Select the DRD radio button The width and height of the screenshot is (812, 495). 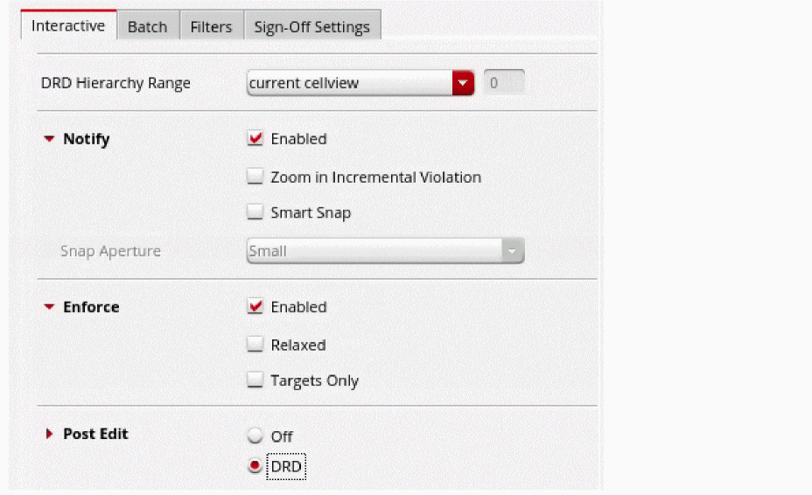[x=255, y=467]
